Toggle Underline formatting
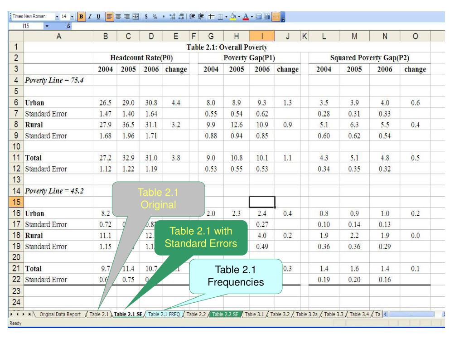The image size is (464, 348). [x=98, y=17]
